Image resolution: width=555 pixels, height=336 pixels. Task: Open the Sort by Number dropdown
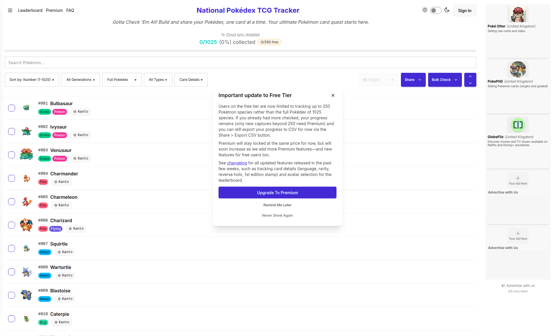pos(32,80)
